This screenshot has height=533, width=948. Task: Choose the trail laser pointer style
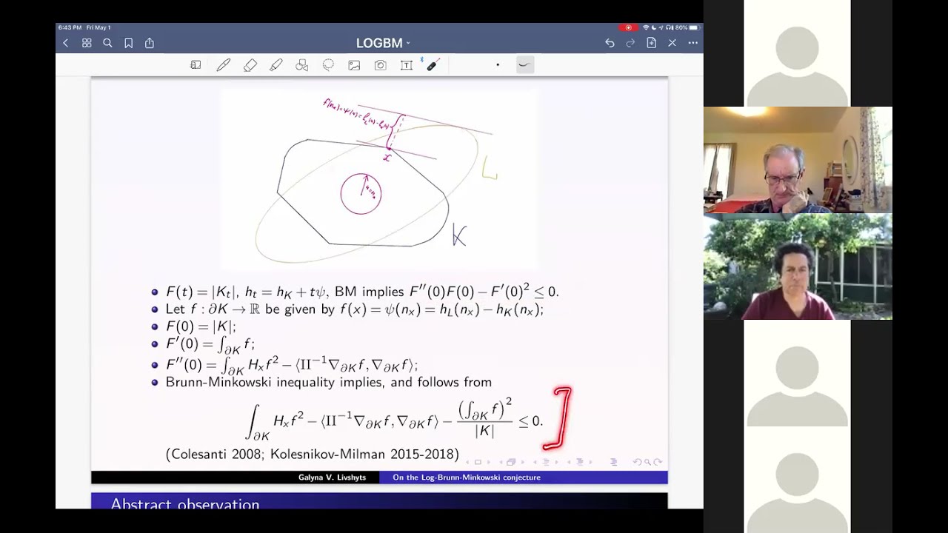click(x=524, y=65)
